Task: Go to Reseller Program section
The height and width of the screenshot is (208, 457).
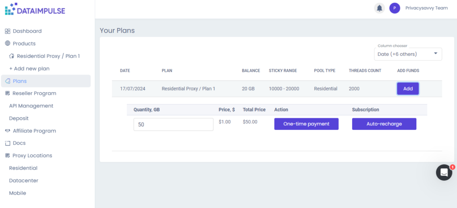Action: [34, 93]
